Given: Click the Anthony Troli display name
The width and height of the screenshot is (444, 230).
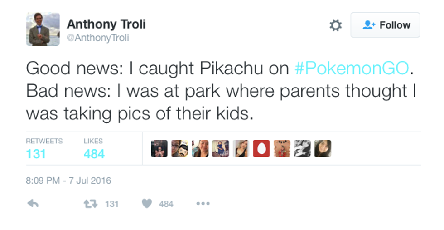Looking at the screenshot, I should (x=106, y=24).
